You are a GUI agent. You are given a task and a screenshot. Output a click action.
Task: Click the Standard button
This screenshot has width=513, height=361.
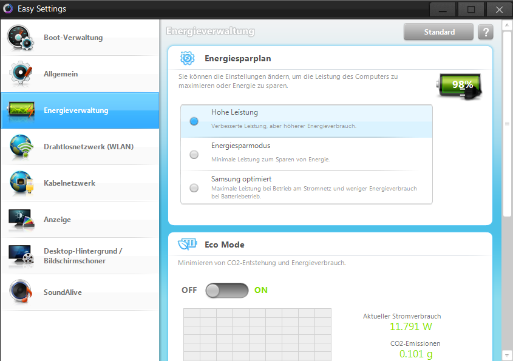(438, 32)
